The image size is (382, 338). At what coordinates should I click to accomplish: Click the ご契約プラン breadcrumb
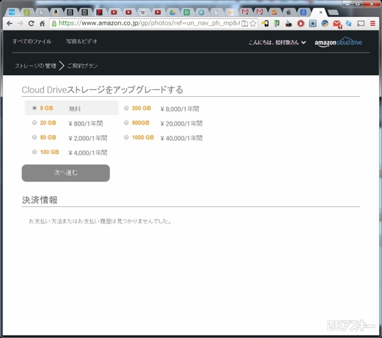83,66
